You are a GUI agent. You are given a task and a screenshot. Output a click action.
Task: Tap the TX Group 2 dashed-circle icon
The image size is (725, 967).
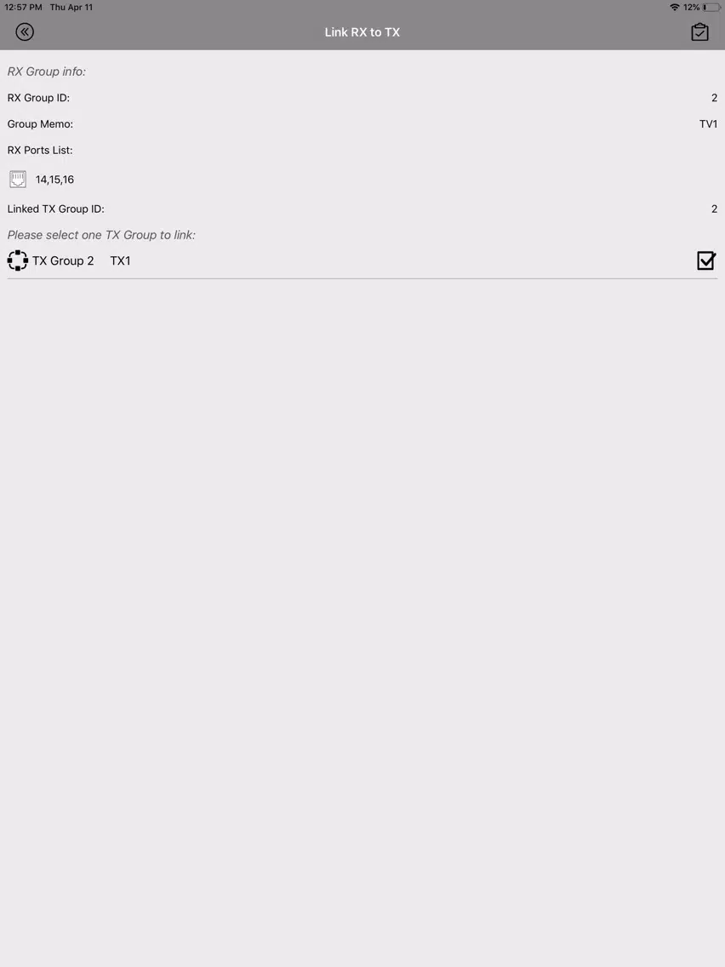pos(18,260)
